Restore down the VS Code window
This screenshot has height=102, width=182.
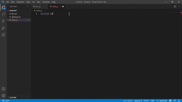(172, 2)
